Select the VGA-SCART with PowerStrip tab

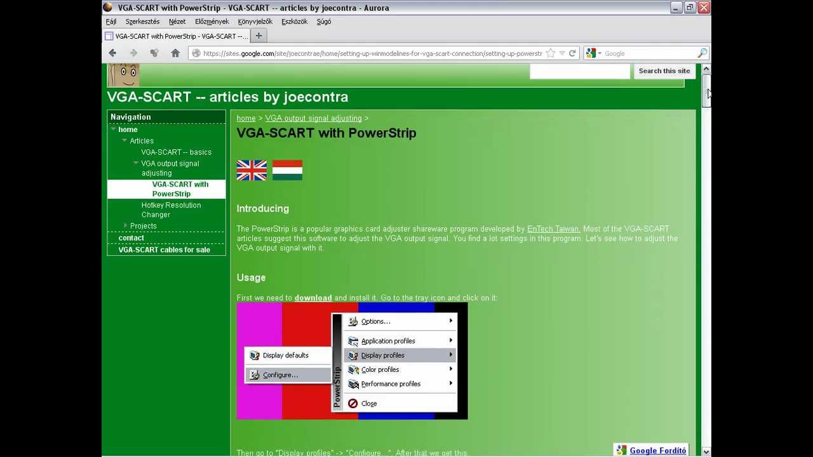pos(176,36)
